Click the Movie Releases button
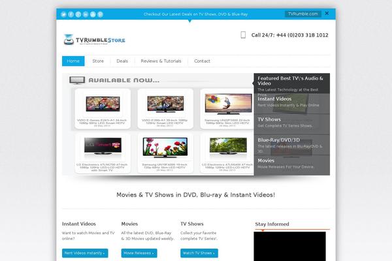The height and width of the screenshot is (261, 392). click(x=139, y=253)
